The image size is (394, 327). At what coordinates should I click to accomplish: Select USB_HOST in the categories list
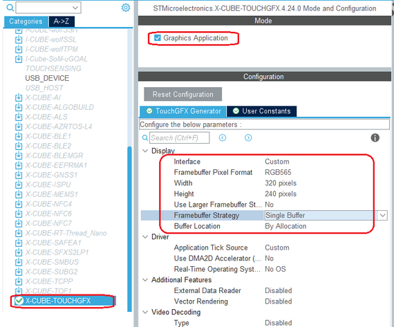click(44, 88)
